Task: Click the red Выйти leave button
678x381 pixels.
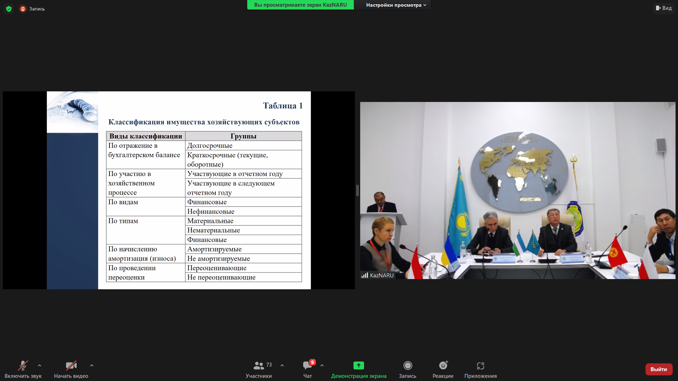Action: (x=659, y=369)
